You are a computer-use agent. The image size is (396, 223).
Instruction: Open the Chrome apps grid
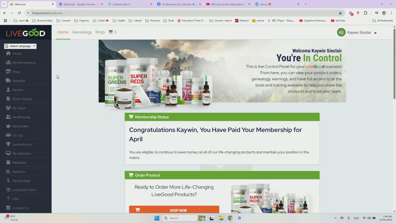(5, 20)
